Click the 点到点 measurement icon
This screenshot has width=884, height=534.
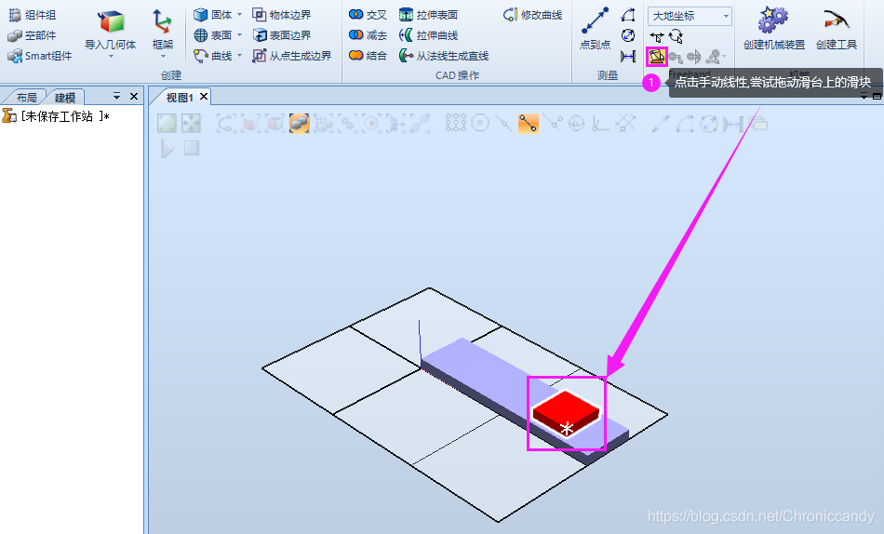(x=595, y=20)
